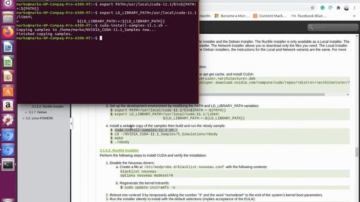The height and width of the screenshot is (202, 360).
Task: Bookmark this page with the star icon
Action: (x=313, y=8)
